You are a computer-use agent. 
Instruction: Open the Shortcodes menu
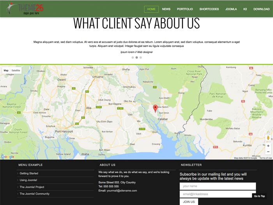(x=209, y=9)
